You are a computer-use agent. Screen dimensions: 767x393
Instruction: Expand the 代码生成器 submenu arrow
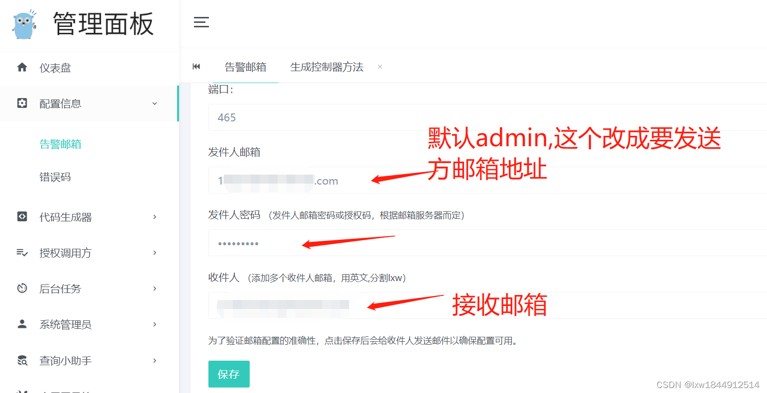click(x=155, y=217)
